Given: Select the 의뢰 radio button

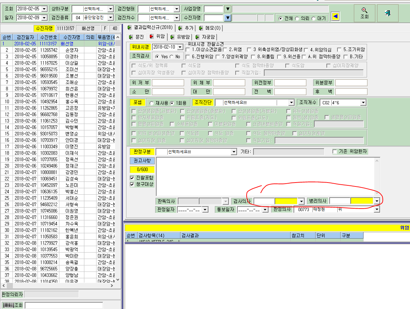Looking at the screenshot, I should pyautogui.click(x=297, y=19).
